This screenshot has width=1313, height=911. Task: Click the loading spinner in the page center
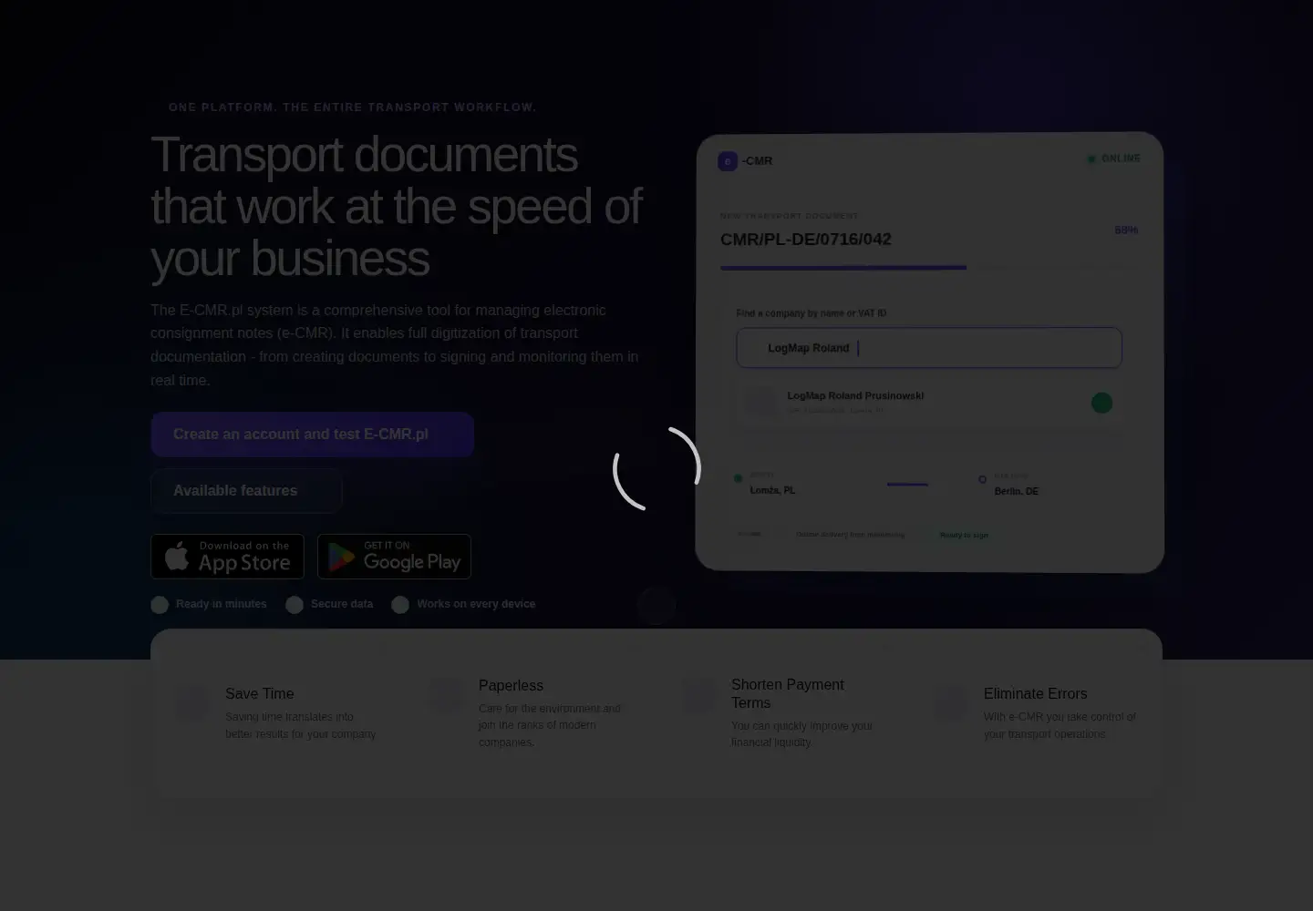point(656,468)
